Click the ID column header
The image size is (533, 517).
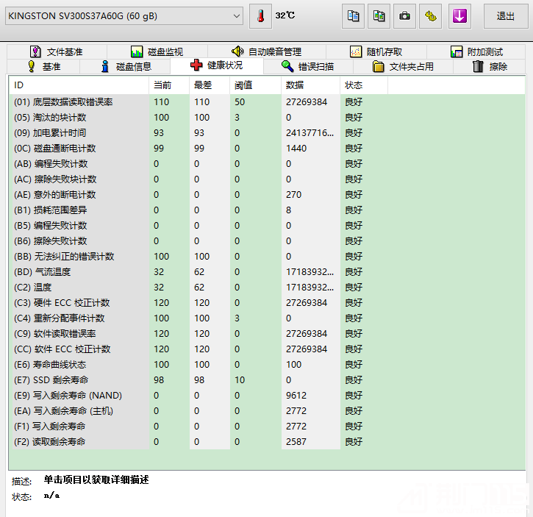click(79, 85)
